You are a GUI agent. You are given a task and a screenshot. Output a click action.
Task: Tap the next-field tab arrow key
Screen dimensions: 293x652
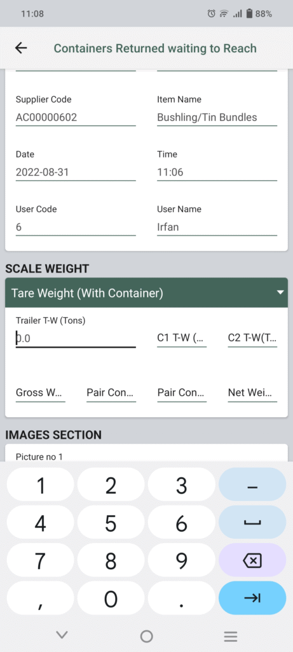(252, 598)
